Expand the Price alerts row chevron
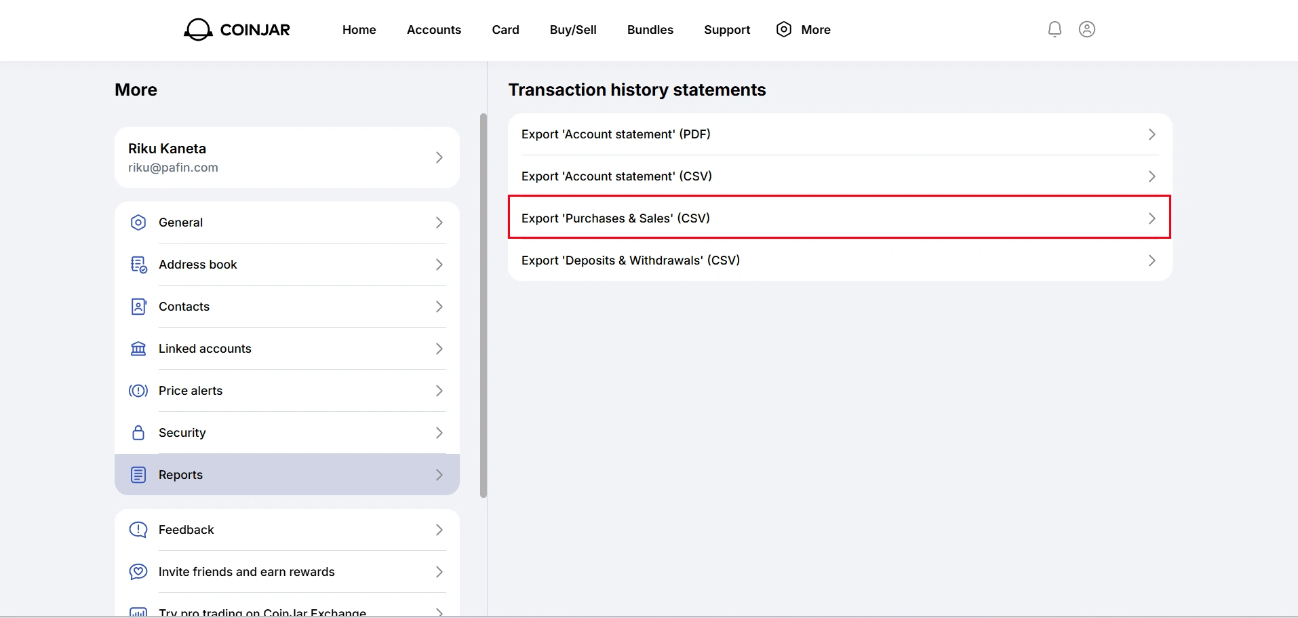This screenshot has height=618, width=1298. pos(439,391)
